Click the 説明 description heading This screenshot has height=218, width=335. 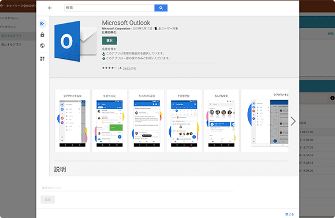[60, 170]
